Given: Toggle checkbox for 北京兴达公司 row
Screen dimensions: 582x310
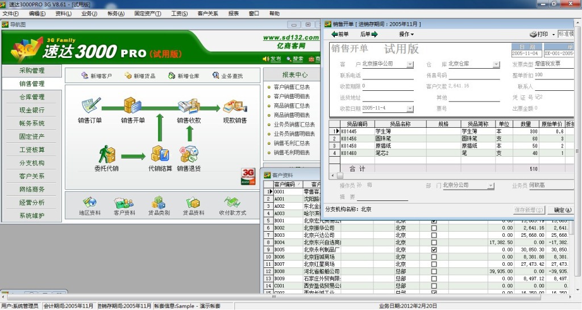Looking at the screenshot, I should tap(434, 235).
